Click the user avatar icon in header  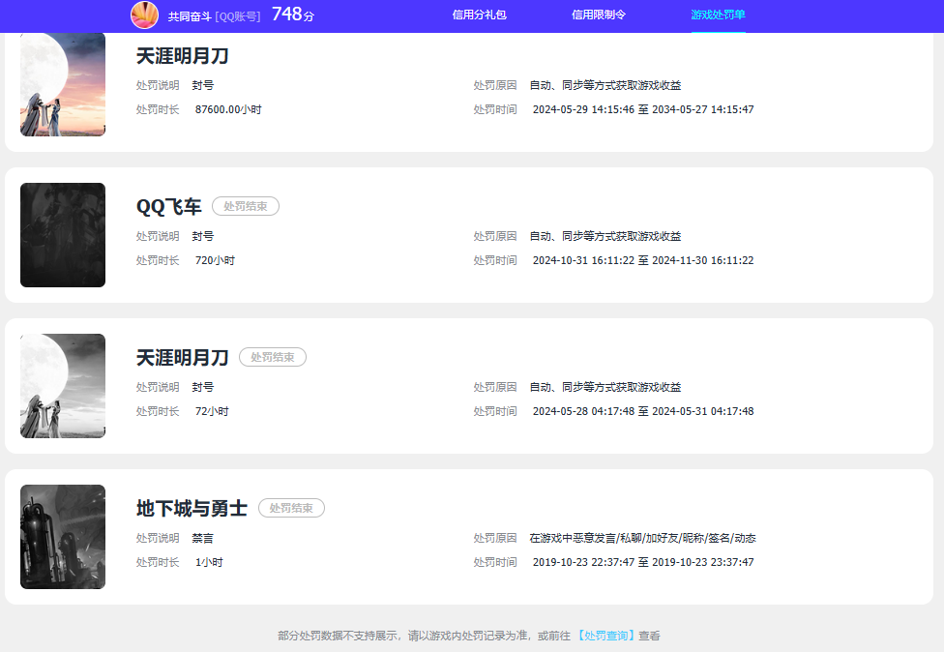[x=144, y=15]
